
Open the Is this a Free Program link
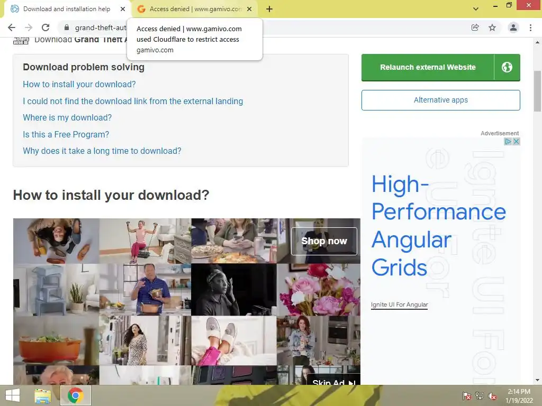(x=66, y=134)
